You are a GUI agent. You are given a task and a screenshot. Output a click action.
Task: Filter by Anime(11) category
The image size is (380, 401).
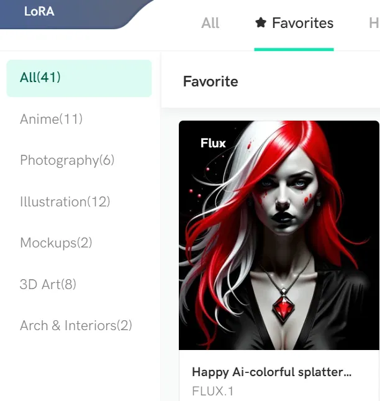tap(52, 119)
